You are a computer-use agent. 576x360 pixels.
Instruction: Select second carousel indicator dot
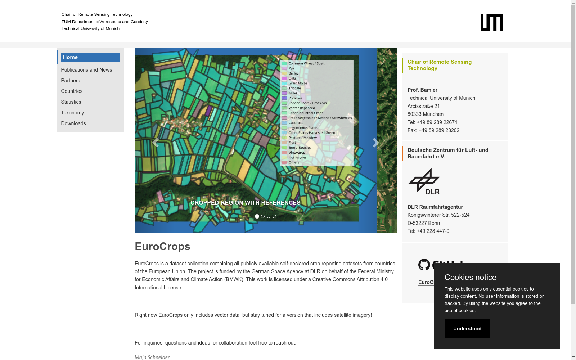(263, 216)
